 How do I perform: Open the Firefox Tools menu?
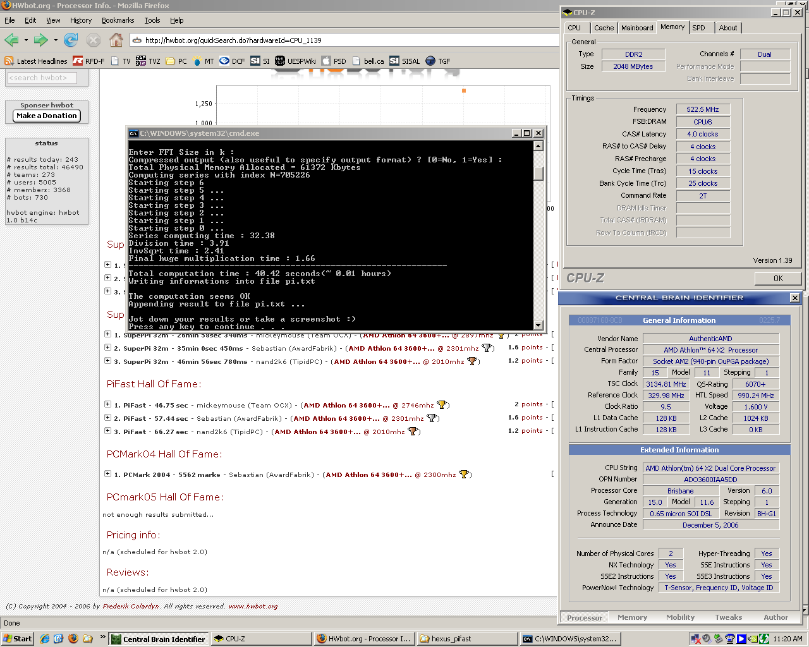[x=152, y=20]
